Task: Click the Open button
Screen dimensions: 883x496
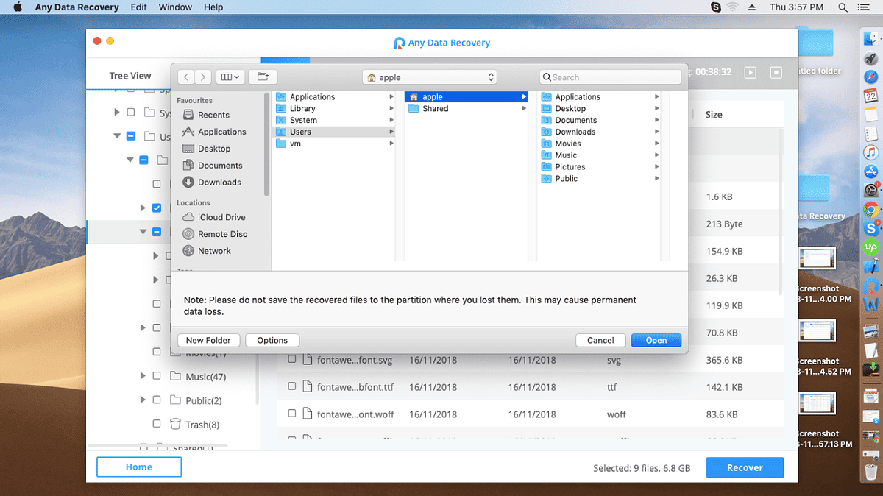Action: coord(656,340)
